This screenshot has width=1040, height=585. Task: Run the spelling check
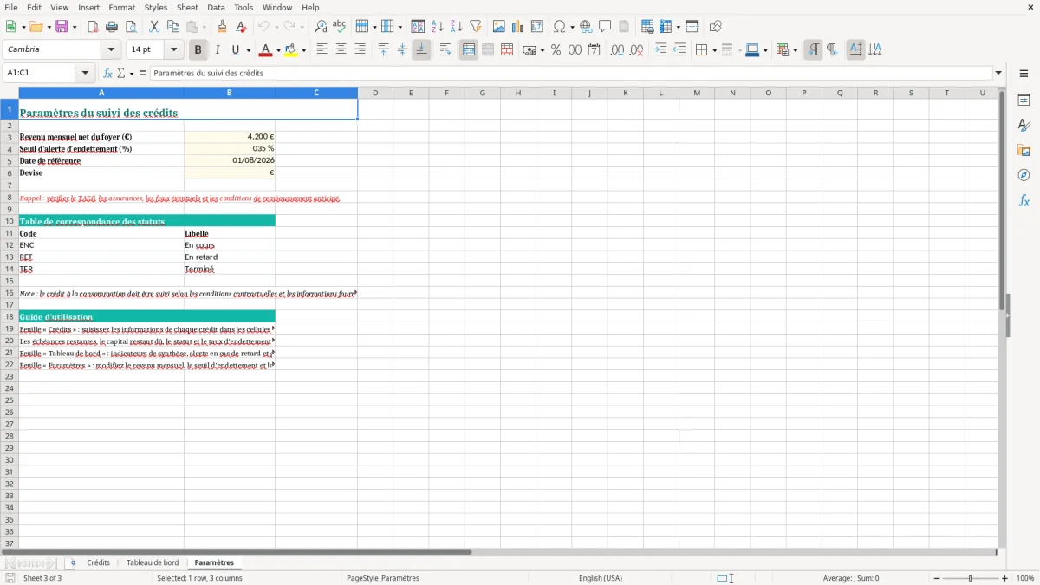click(340, 27)
